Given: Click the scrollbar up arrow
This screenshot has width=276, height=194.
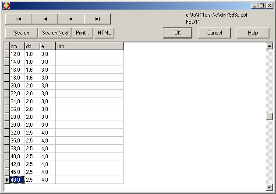Looking at the screenshot, I should click(269, 46).
